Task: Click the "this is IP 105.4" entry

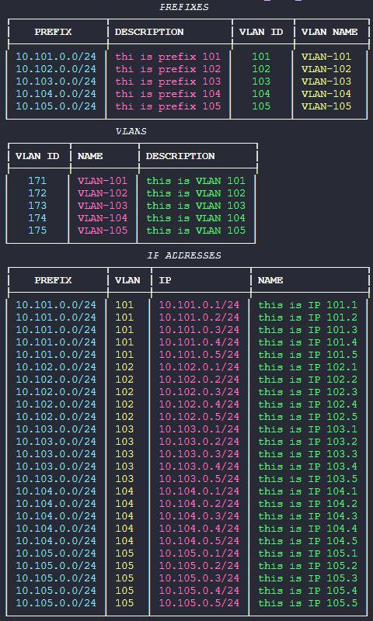Action: (x=308, y=591)
